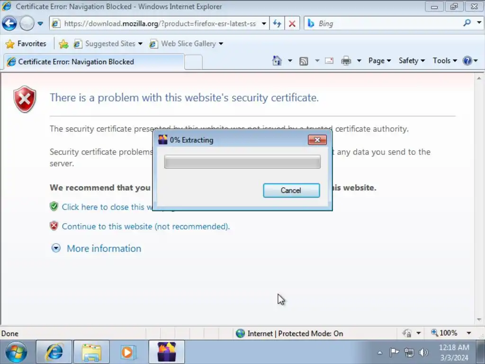
Task: Open Windows Explorer from the taskbar
Action: (x=91, y=352)
